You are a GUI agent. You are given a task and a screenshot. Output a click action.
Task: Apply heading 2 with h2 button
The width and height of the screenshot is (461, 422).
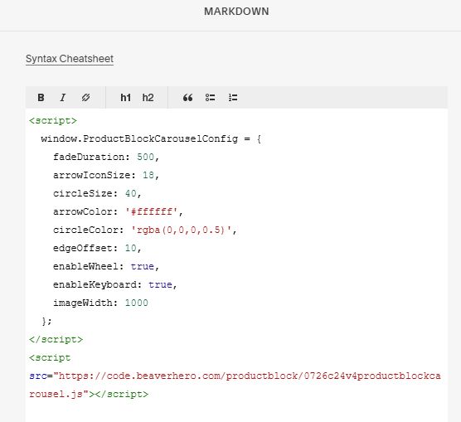148,98
